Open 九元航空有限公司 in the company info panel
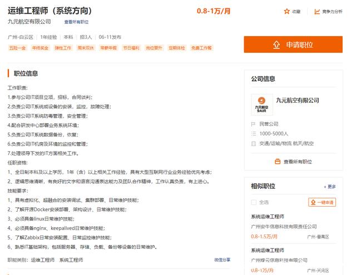 (298, 100)
